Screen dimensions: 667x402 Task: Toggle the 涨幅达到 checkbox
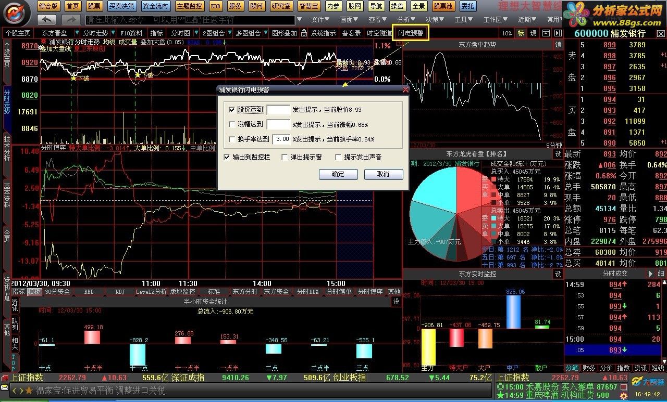(x=232, y=124)
